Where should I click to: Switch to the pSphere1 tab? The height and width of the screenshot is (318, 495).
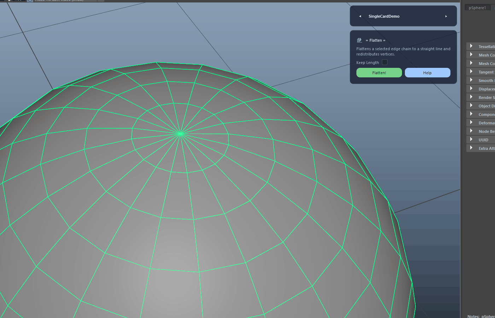point(477,8)
